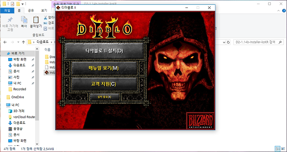Open recent locations dropdown arrow
Viewport: 287px width, 152px height.
(x=18, y=42)
